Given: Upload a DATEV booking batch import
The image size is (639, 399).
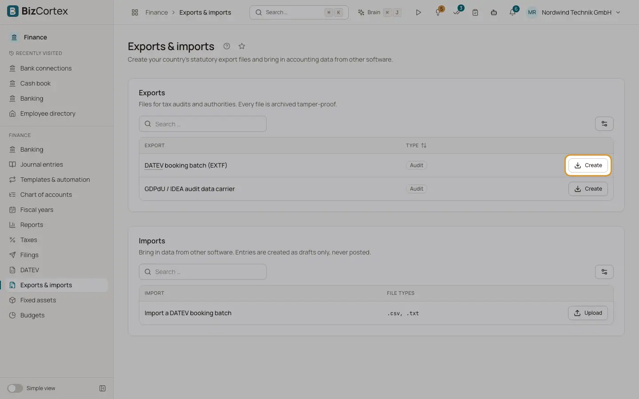Looking at the screenshot, I should [x=588, y=313].
